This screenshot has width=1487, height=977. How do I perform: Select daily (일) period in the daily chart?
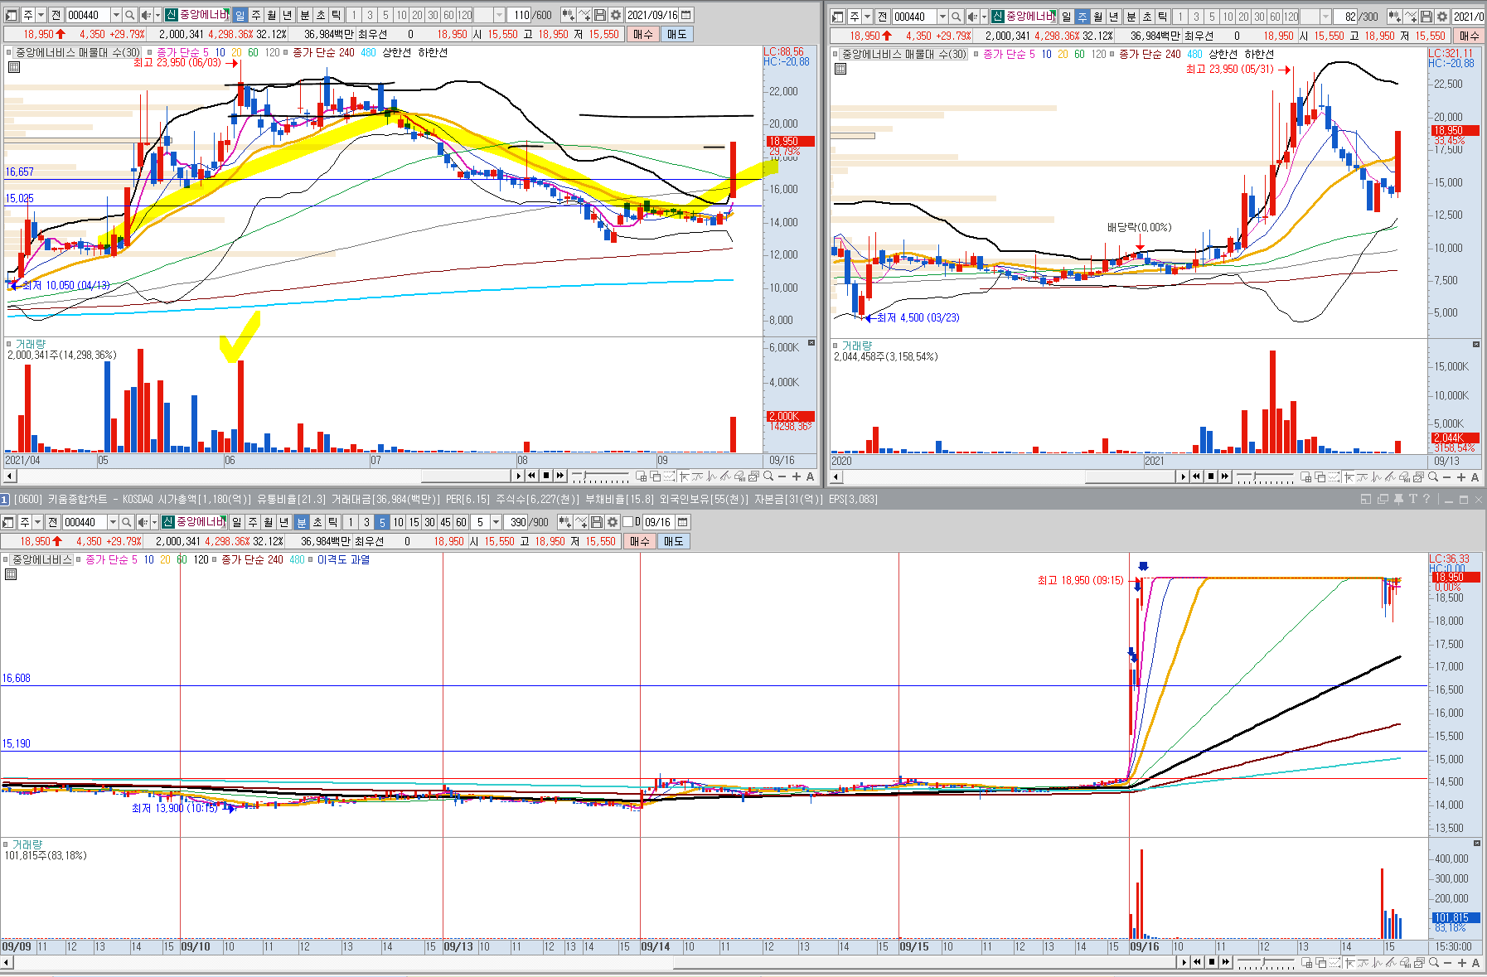[240, 15]
